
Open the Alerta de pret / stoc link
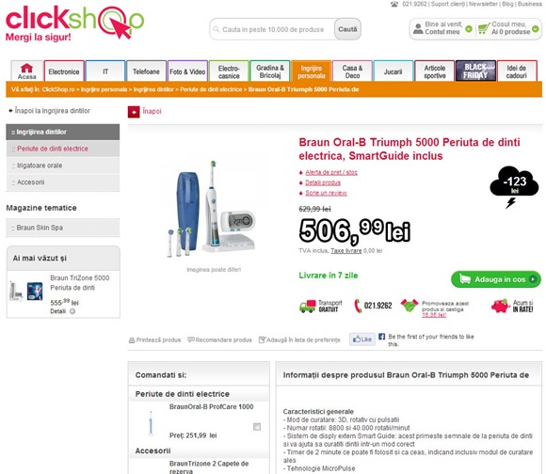[331, 172]
